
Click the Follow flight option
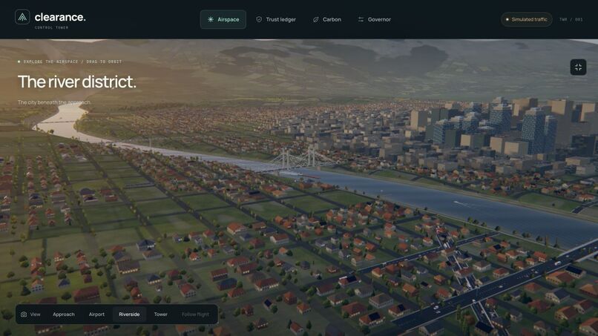(195, 314)
